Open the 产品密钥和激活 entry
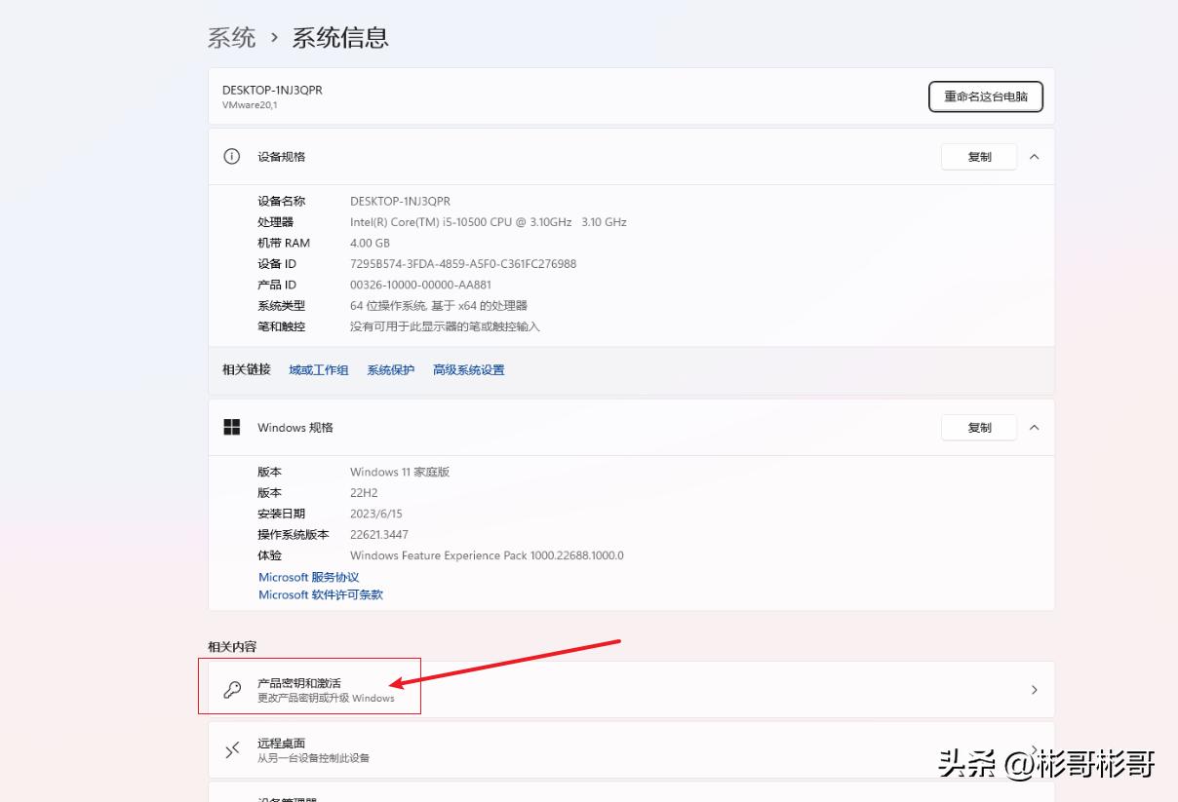This screenshot has width=1178, height=802. pos(631,690)
